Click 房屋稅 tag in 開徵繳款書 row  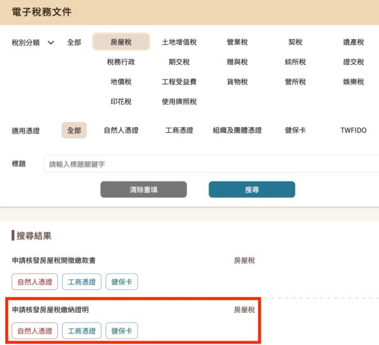pos(244,260)
